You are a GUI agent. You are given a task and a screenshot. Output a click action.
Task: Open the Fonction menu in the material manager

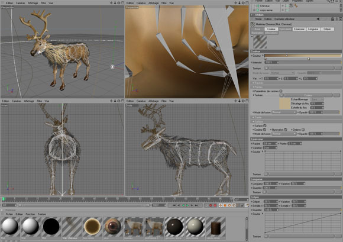pyautogui.click(x=30, y=214)
